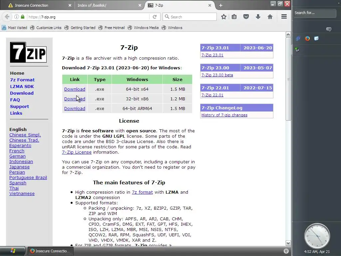Switch to the Index of /basilisk/ tab
Image resolution: width=341 pixels, height=256 pixels.
tap(109, 5)
